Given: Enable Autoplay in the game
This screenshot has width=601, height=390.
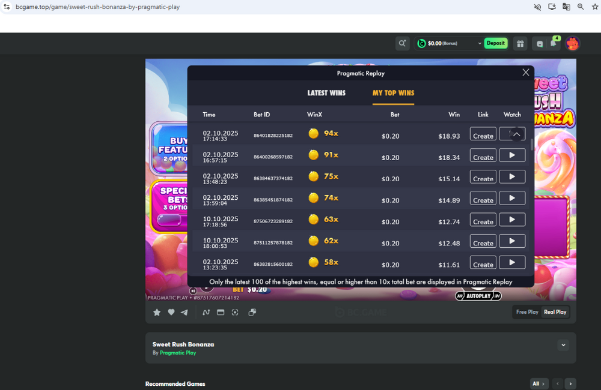Looking at the screenshot, I should coord(478,295).
